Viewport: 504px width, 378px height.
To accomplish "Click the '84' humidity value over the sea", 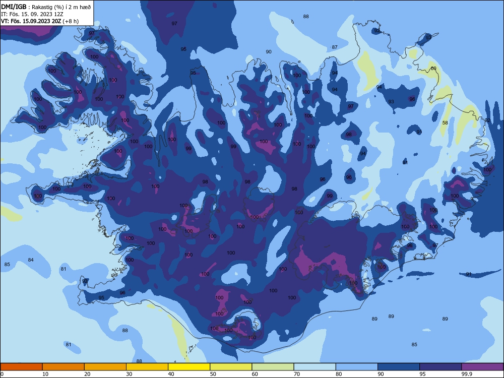I will [x=31, y=260].
